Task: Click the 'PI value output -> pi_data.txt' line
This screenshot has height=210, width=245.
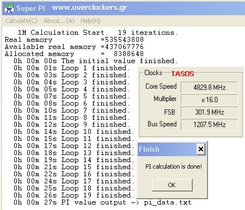Action: [102, 202]
